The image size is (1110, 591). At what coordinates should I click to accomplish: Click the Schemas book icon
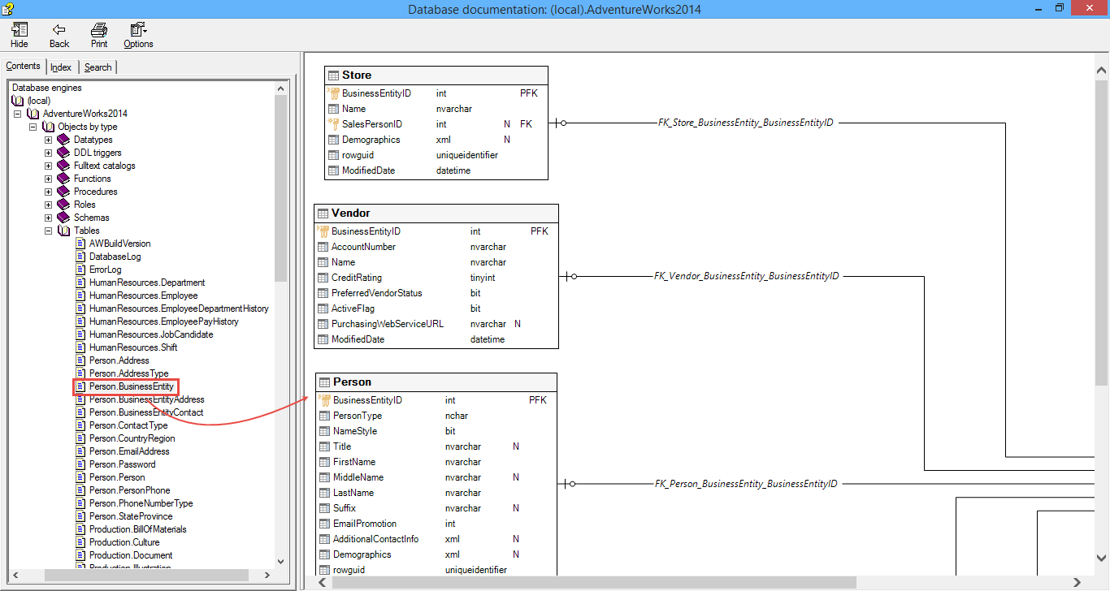(64, 218)
